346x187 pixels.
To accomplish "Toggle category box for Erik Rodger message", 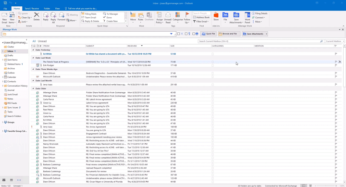I will pos(212,65).
